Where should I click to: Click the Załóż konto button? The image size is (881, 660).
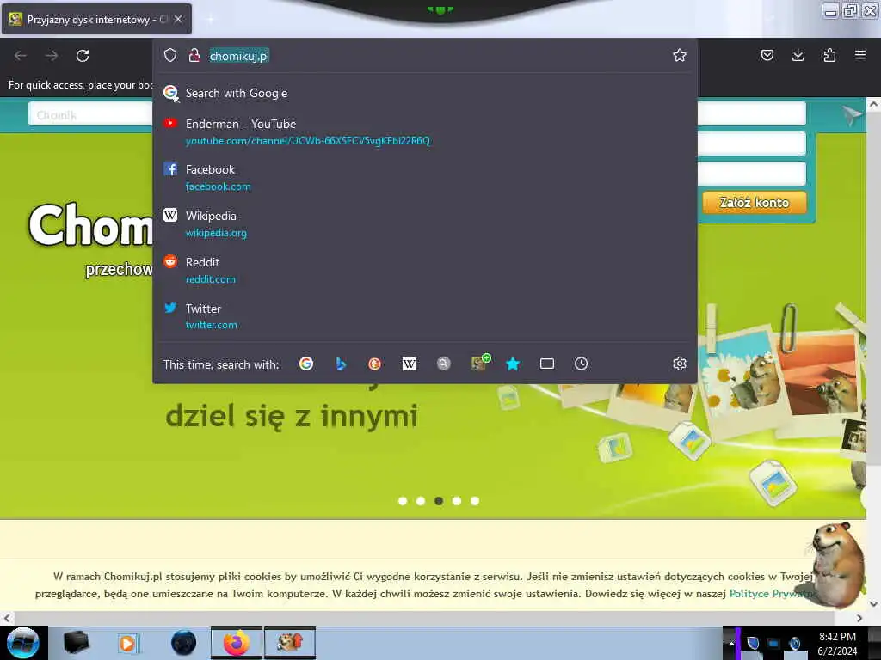point(754,203)
